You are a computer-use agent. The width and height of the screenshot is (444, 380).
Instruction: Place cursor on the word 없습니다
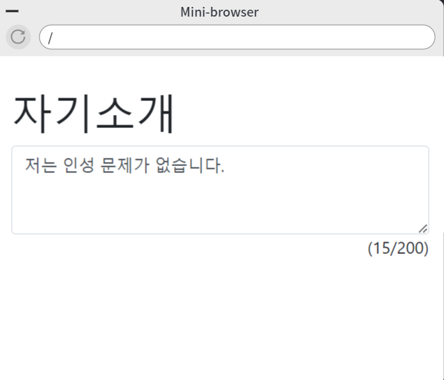click(x=190, y=165)
